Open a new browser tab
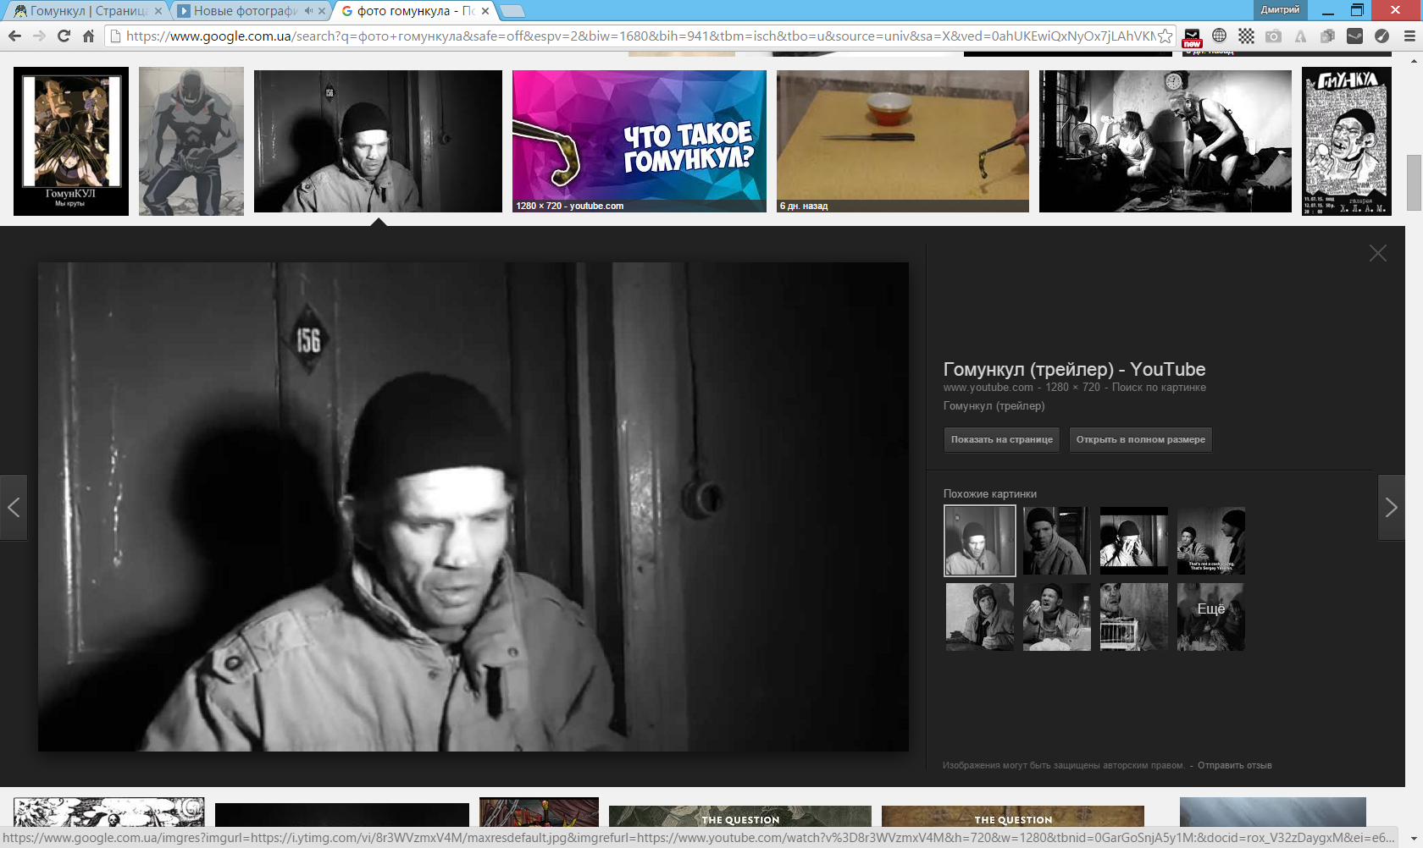The width and height of the screenshot is (1423, 848). [512, 11]
